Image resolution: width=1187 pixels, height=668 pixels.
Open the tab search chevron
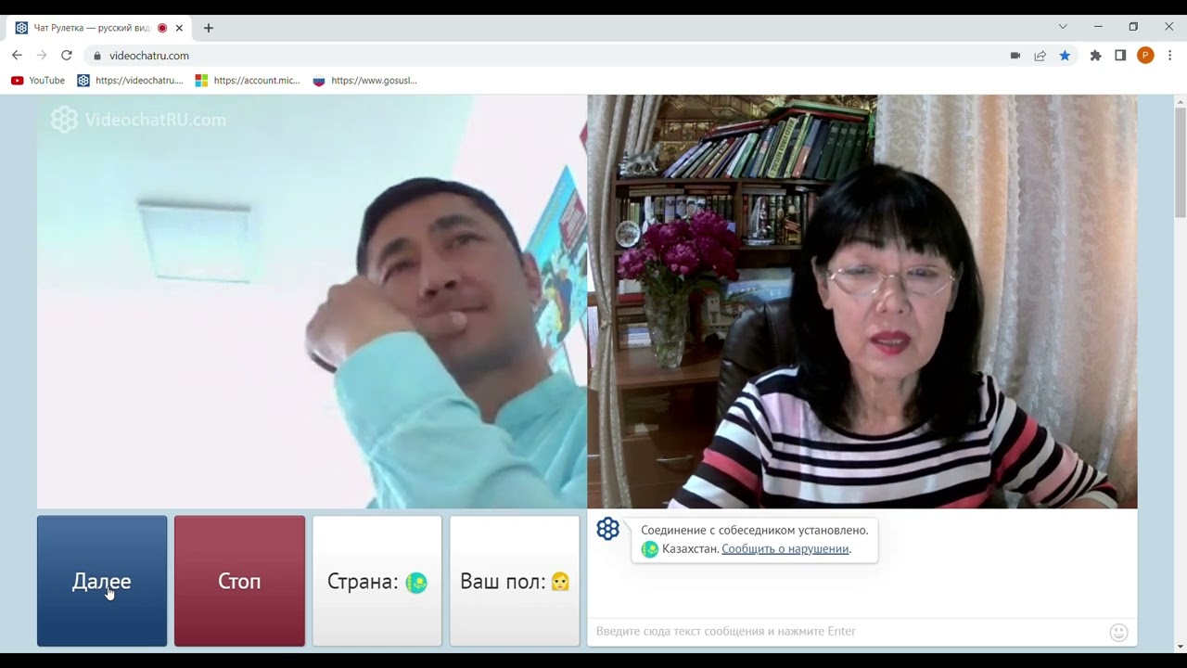1063,27
